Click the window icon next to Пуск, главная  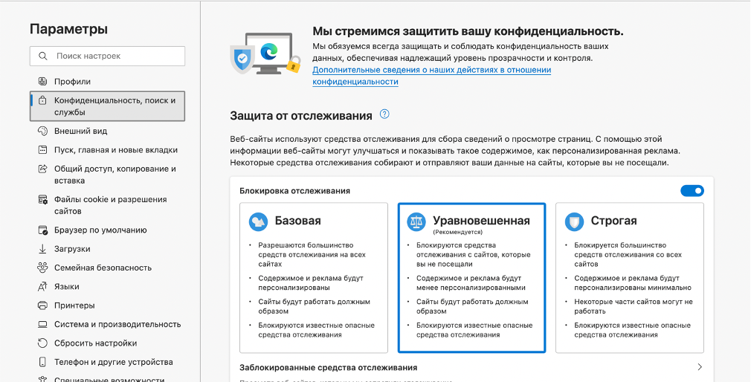[42, 150]
